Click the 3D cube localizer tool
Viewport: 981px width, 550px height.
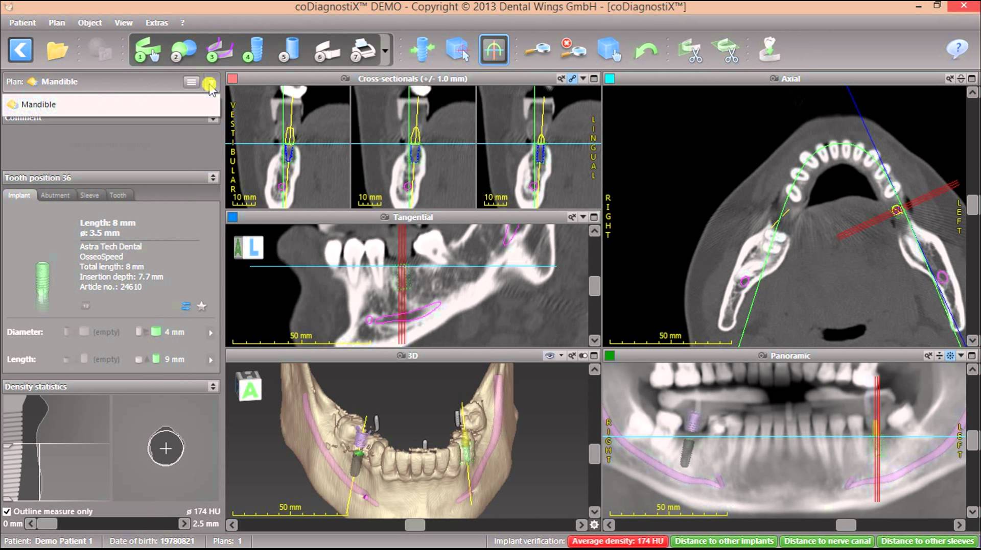(x=458, y=50)
